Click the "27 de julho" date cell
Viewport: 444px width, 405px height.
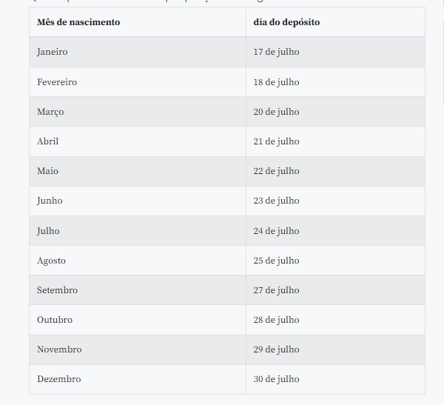(277, 290)
